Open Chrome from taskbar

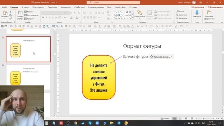[76, 123]
